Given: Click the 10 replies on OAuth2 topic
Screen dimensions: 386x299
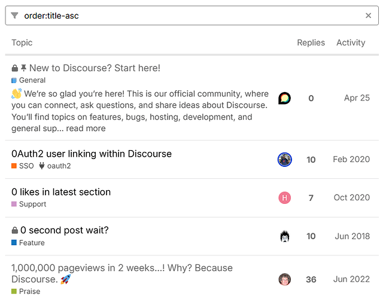Looking at the screenshot, I should 311,160.
